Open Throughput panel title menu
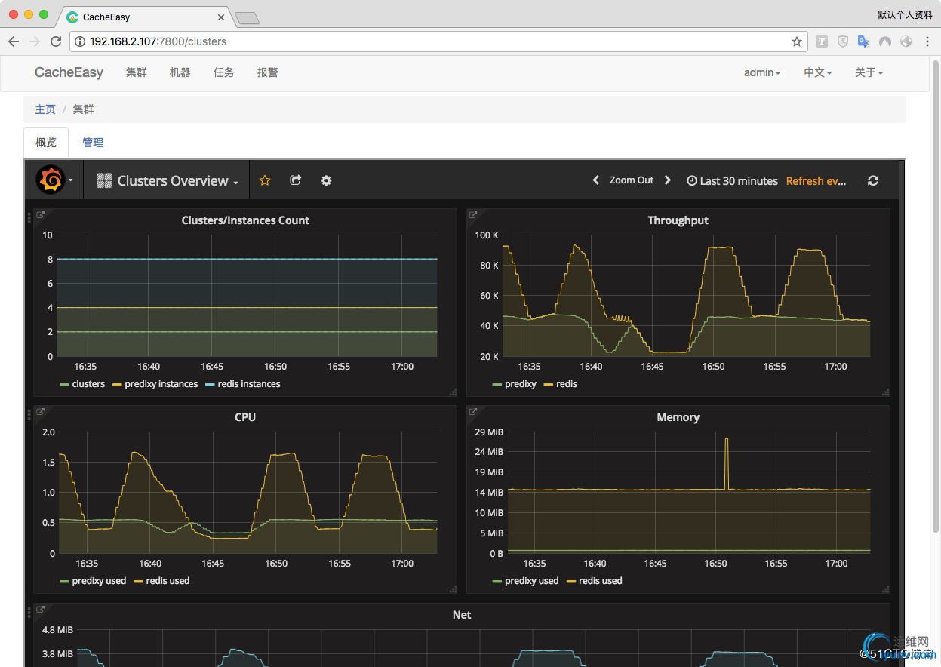This screenshot has width=941, height=667. tap(678, 220)
